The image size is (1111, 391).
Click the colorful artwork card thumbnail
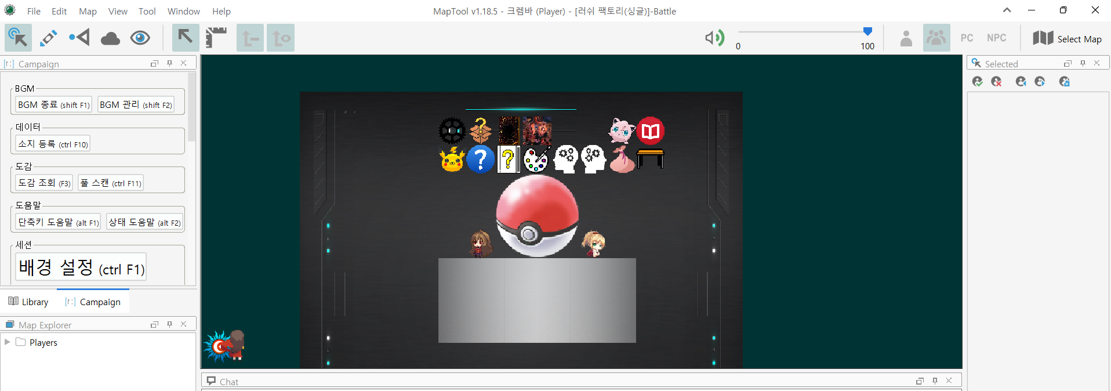(537, 131)
